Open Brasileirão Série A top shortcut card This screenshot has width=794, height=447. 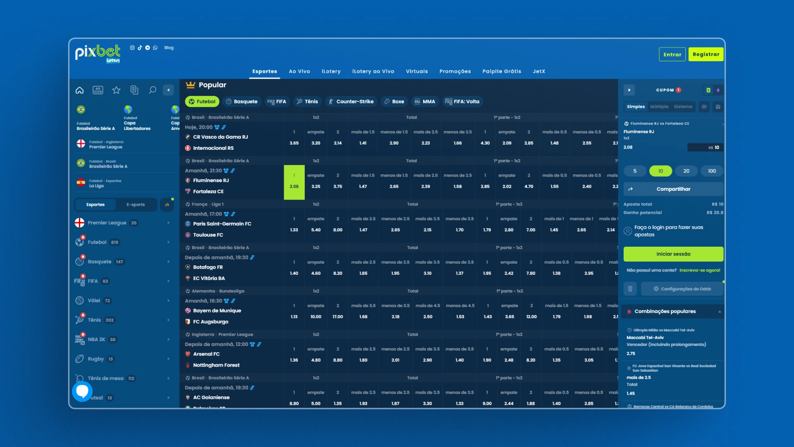[x=96, y=118]
